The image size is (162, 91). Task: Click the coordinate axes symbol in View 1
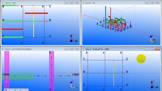(x=155, y=85)
